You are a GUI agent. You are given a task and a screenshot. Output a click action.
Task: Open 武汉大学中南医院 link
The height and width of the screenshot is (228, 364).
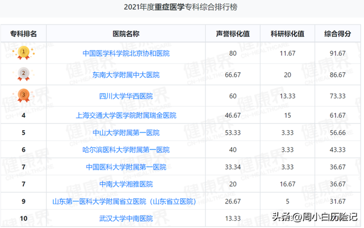[x=126, y=218]
